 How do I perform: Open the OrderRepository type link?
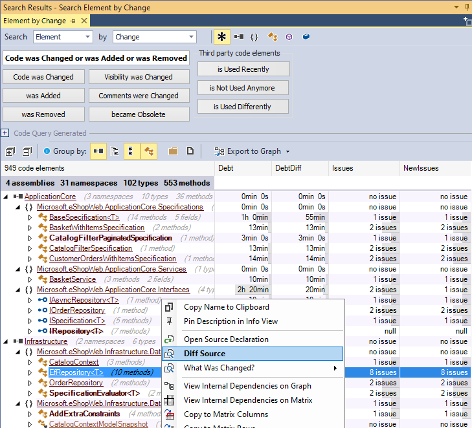pyautogui.click(x=76, y=383)
